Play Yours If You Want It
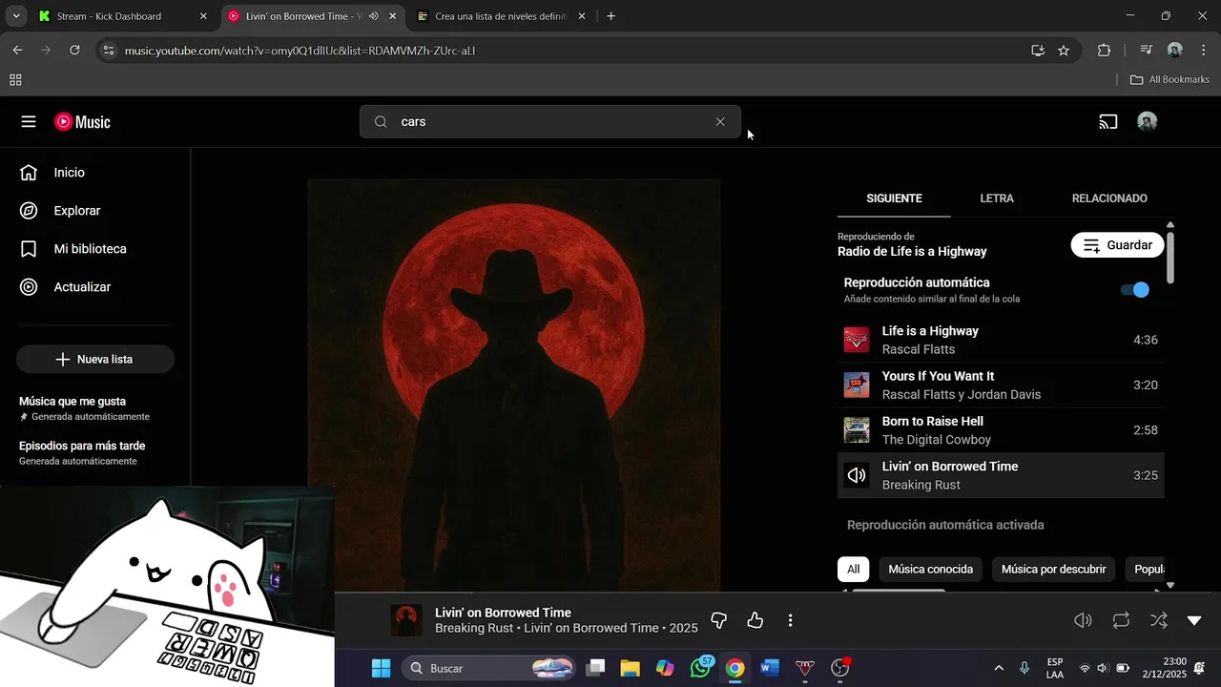1221x687 pixels. point(1001,385)
